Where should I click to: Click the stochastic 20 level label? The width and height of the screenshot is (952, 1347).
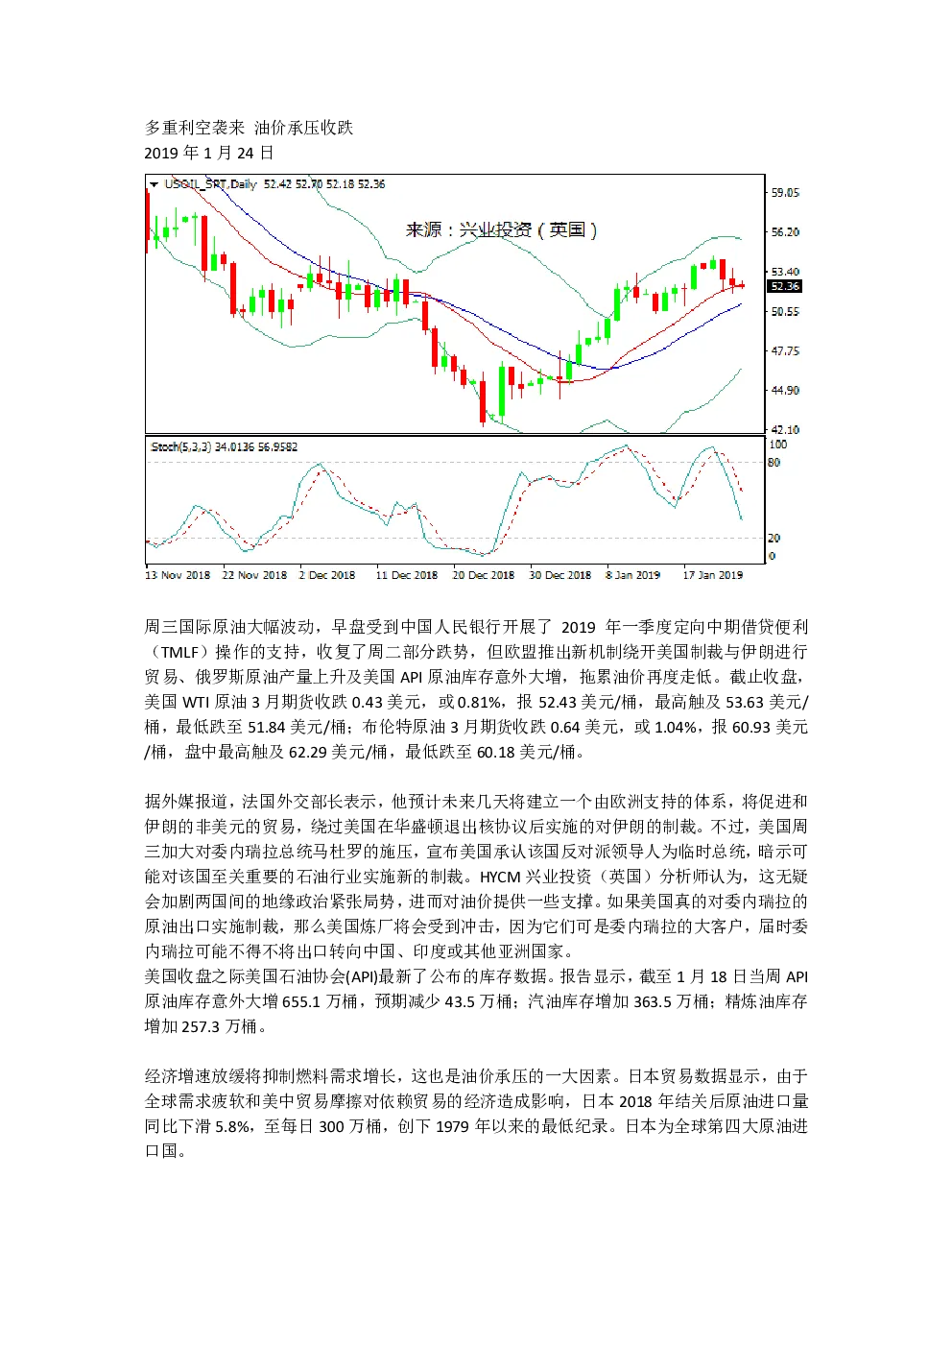tap(774, 538)
